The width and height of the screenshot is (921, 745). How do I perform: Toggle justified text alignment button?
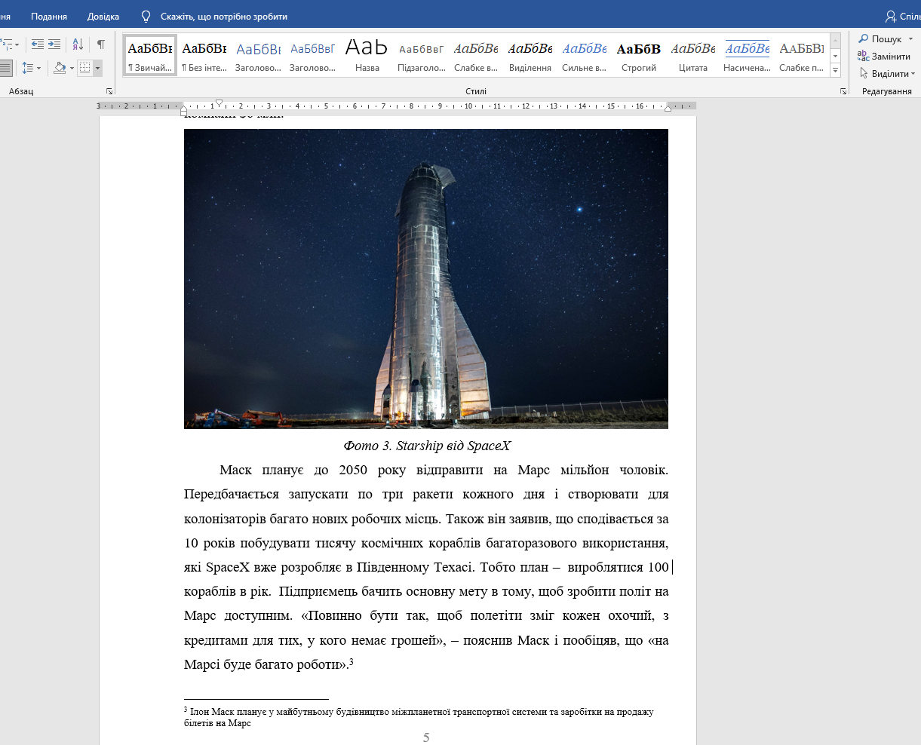(x=5, y=68)
